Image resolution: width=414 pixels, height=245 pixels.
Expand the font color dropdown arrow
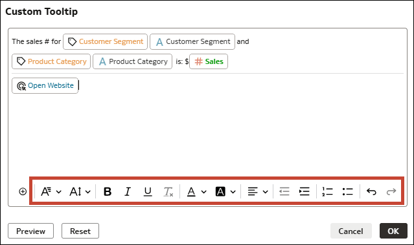tap(204, 192)
